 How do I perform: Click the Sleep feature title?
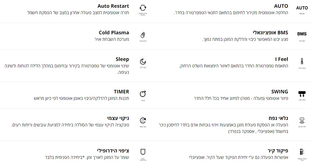(122, 59)
